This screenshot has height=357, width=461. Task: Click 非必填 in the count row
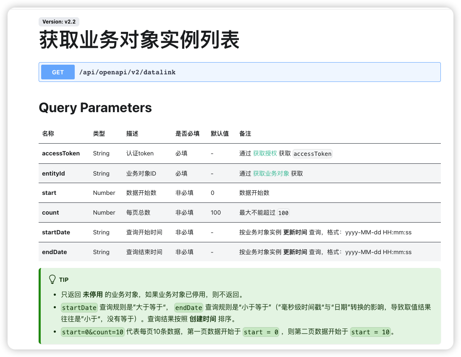(184, 213)
